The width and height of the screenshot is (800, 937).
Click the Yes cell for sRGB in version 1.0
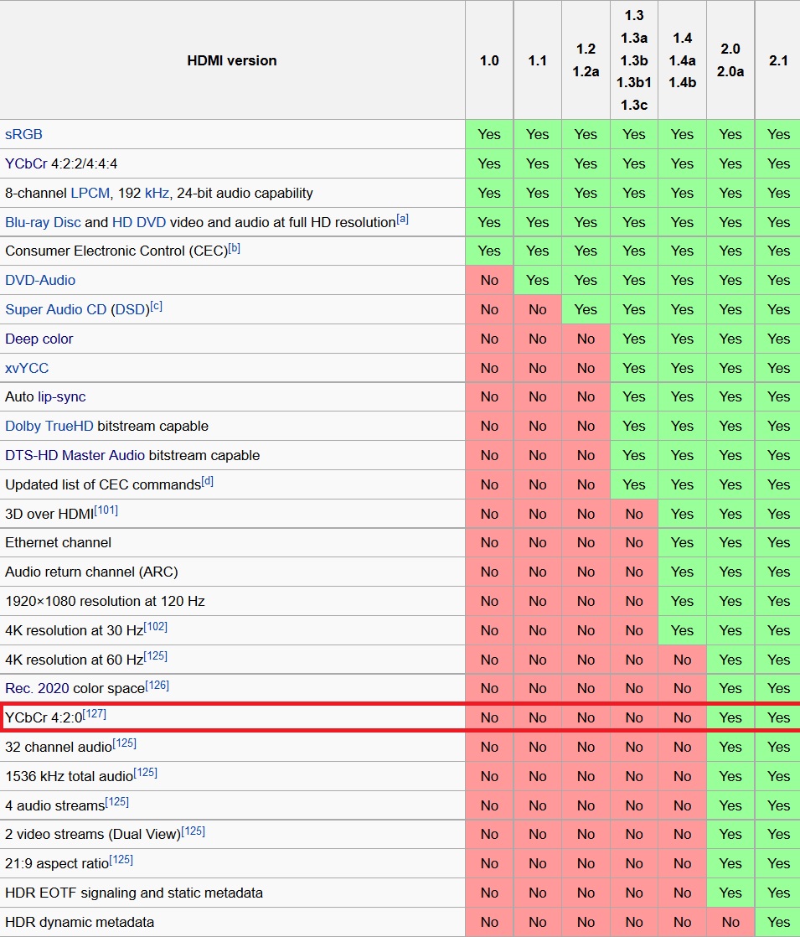click(489, 134)
